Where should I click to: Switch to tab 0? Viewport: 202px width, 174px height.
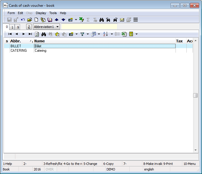coord(7,27)
